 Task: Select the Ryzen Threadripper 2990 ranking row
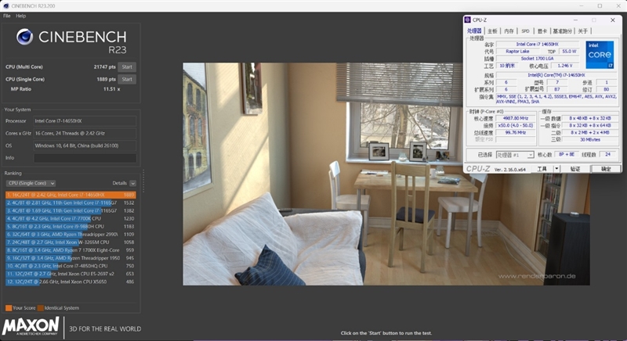tap(71, 235)
